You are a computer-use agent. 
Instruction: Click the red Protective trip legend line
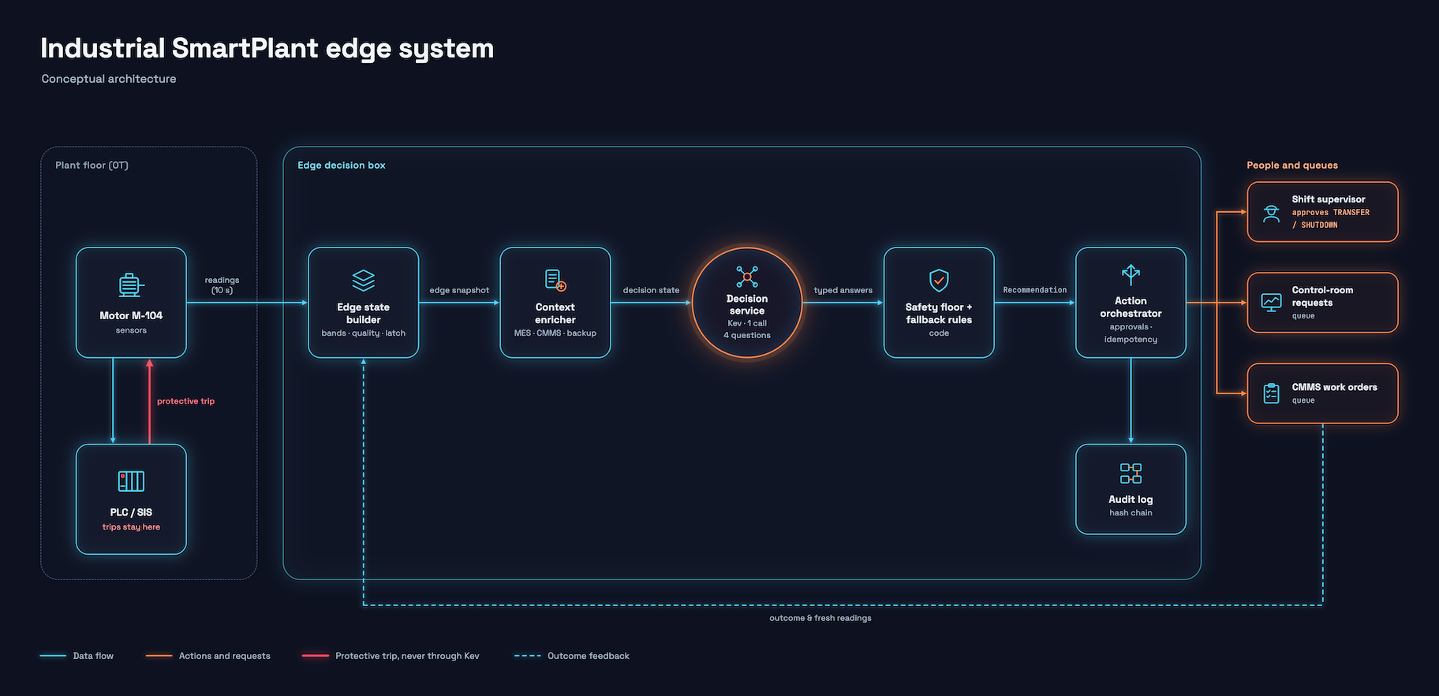tap(316, 656)
